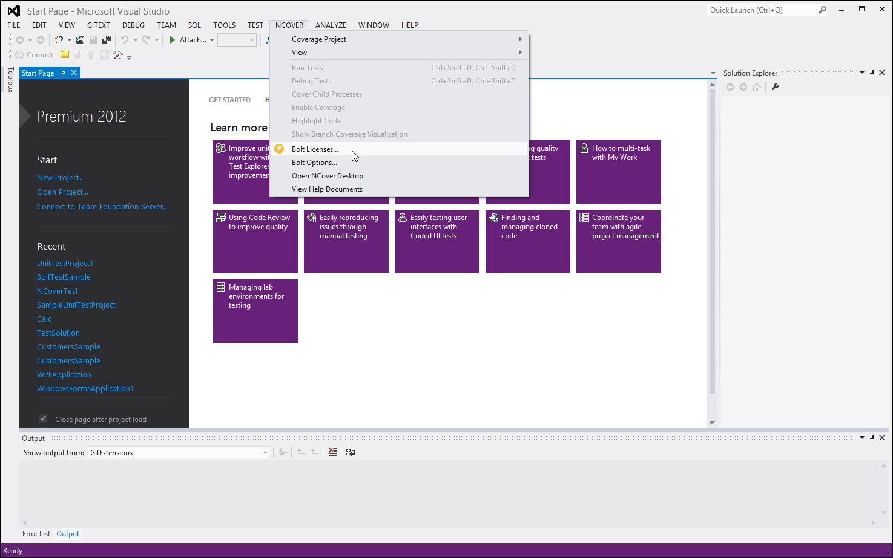Click the Start Page vertical scrollbar
Screen dimensions: 893x558
coord(712,242)
